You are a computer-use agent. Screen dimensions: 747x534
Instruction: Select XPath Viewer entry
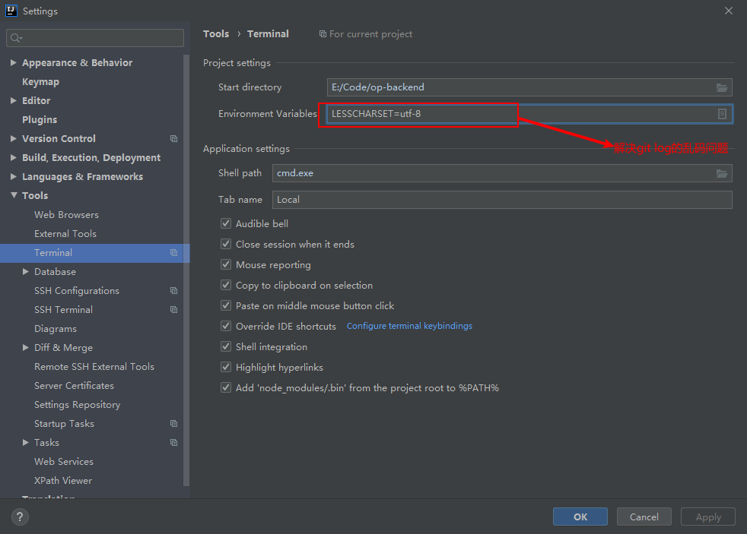63,481
